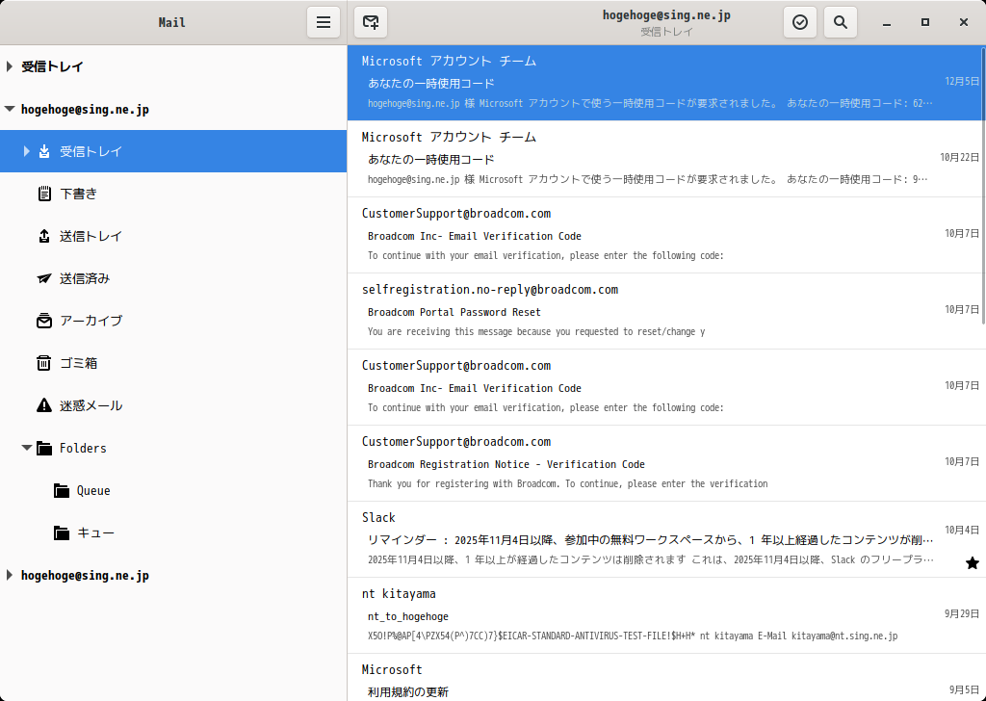Open the Slack reminder email

(666, 539)
